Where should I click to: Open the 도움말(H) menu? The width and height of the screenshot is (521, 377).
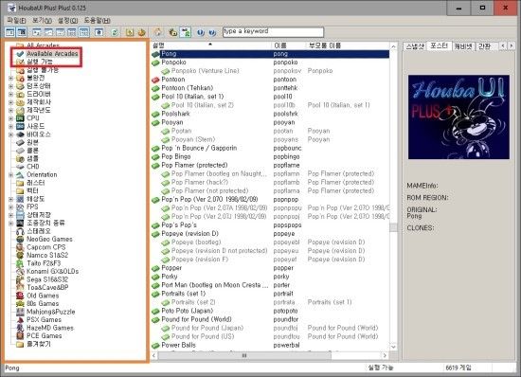click(97, 20)
